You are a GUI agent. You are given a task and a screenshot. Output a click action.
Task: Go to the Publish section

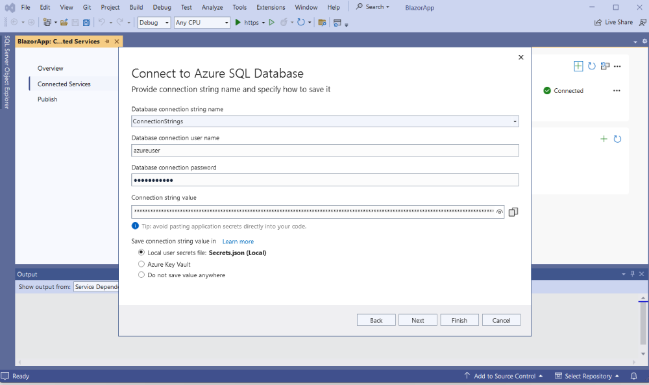[47, 99]
